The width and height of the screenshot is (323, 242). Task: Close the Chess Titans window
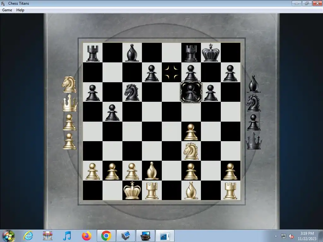317,3
